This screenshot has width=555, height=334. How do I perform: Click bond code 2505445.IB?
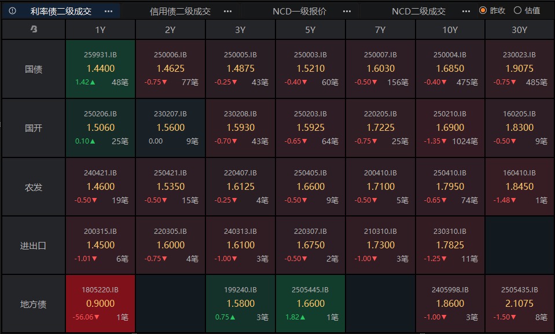310,290
